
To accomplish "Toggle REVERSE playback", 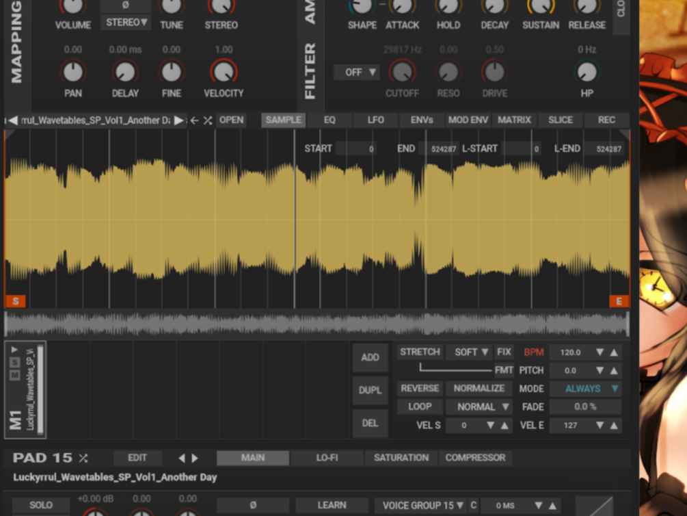I will [420, 388].
